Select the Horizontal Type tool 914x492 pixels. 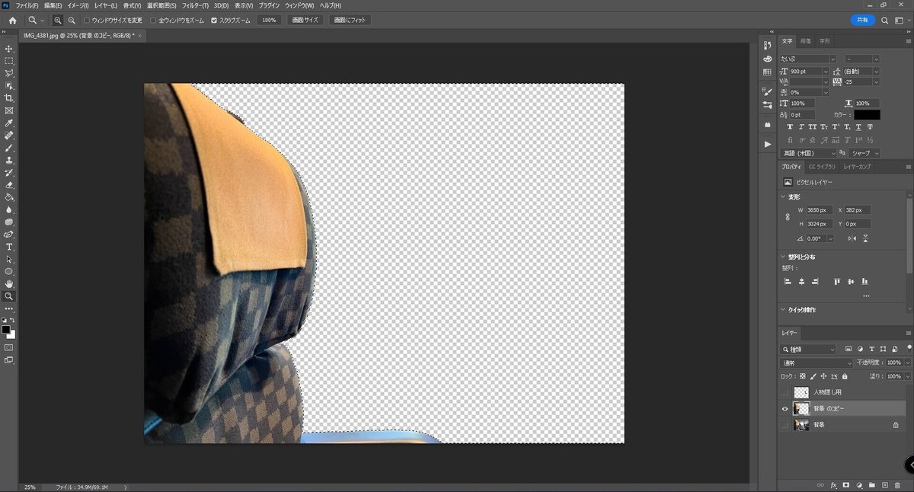pyautogui.click(x=9, y=247)
